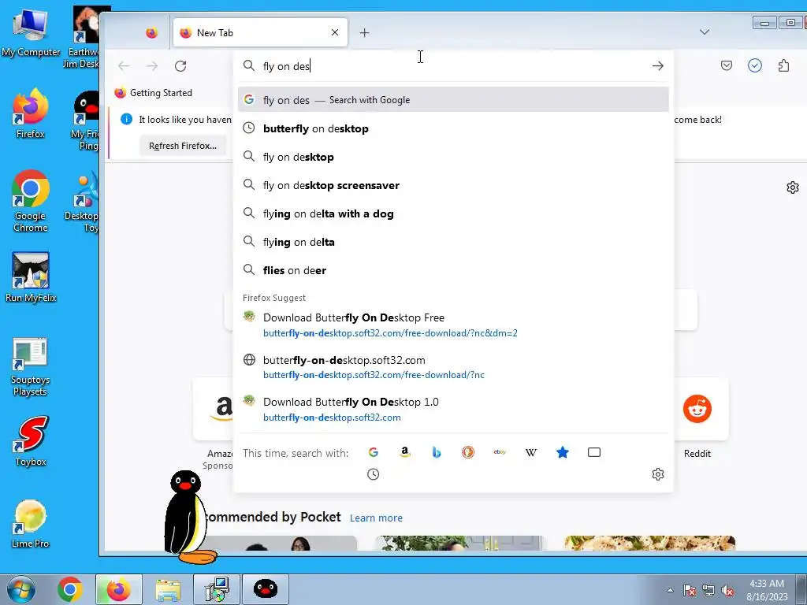Open the Getting Started bookmark

tap(154, 93)
